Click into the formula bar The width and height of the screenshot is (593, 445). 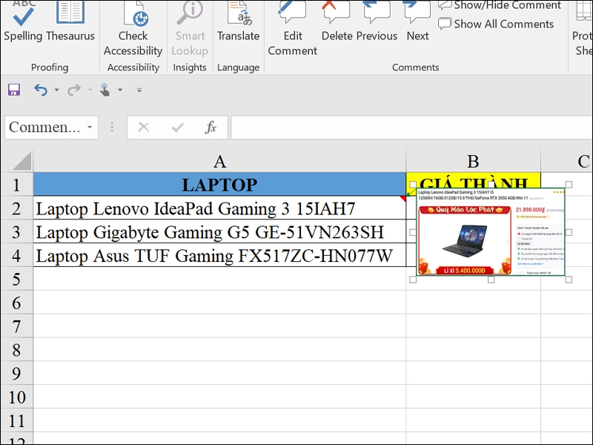(x=412, y=127)
